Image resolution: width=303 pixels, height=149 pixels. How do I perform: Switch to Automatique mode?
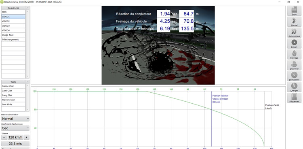point(294,32)
